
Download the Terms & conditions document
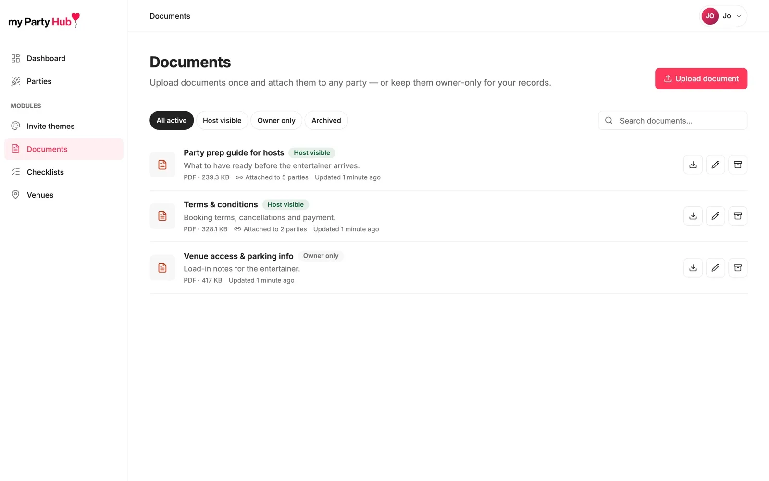coord(693,216)
